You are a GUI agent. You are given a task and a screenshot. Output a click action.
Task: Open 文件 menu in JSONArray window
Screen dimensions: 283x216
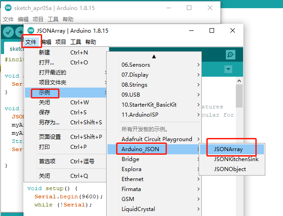click(x=31, y=42)
